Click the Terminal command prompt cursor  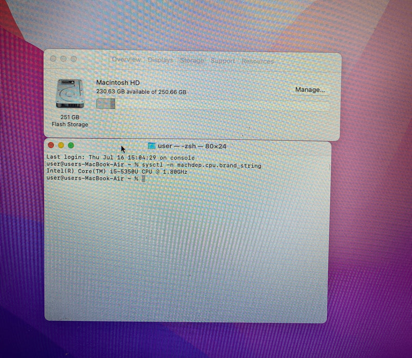[143, 178]
